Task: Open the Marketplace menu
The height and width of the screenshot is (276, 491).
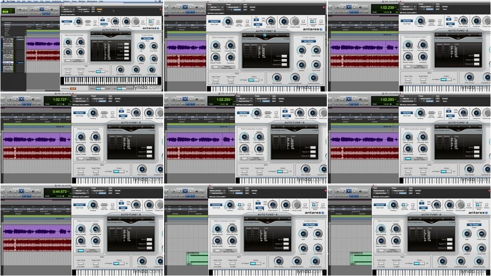Action: click(x=92, y=1)
